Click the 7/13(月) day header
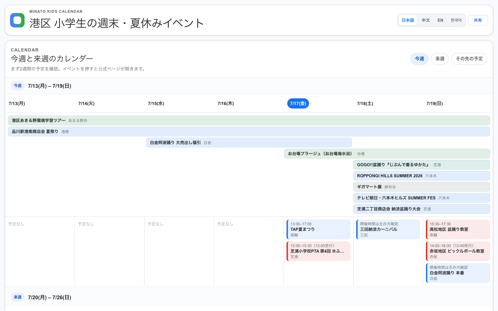Image resolution: width=498 pixels, height=311 pixels. click(x=17, y=104)
